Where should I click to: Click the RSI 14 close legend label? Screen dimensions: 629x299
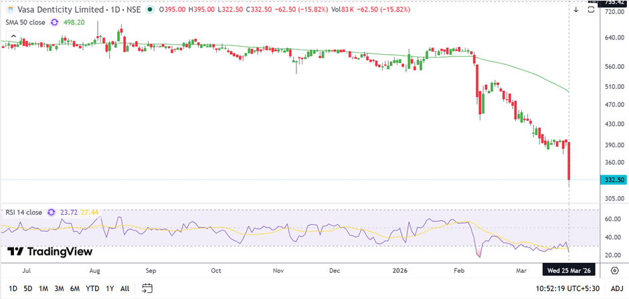point(23,213)
